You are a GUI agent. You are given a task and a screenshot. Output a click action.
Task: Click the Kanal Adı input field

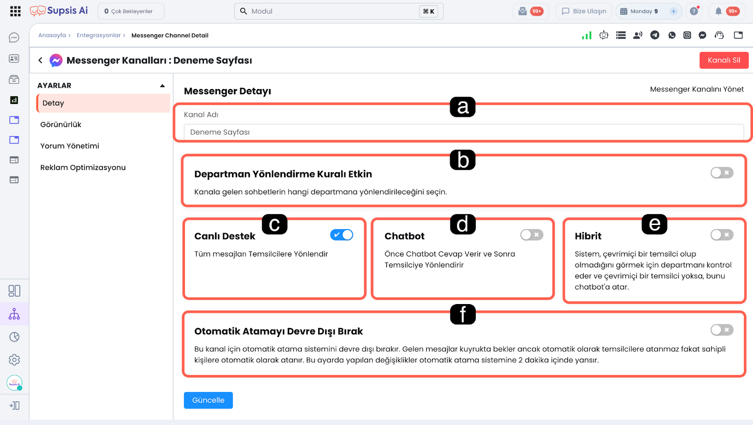tap(464, 132)
